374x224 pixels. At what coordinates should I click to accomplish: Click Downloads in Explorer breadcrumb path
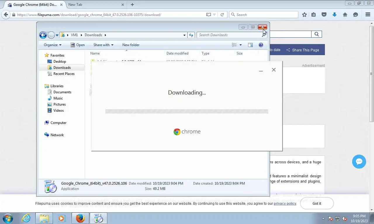point(93,35)
